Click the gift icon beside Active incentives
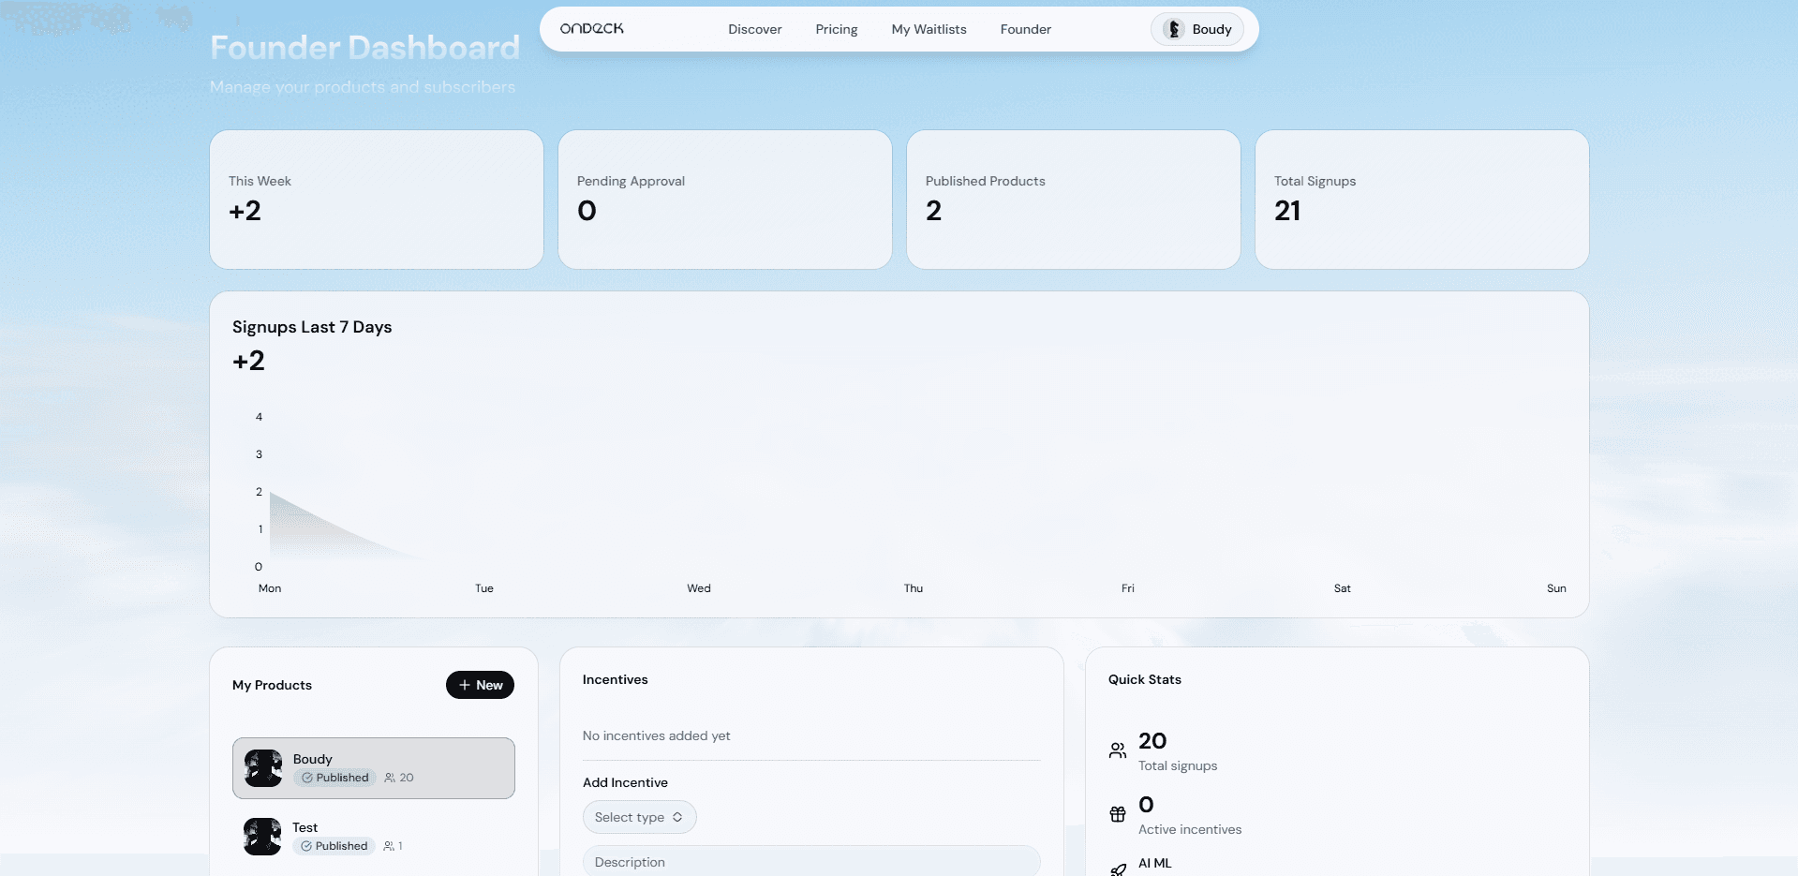 1117,814
